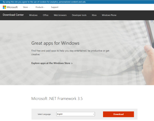Select the Xbox category

94,15
